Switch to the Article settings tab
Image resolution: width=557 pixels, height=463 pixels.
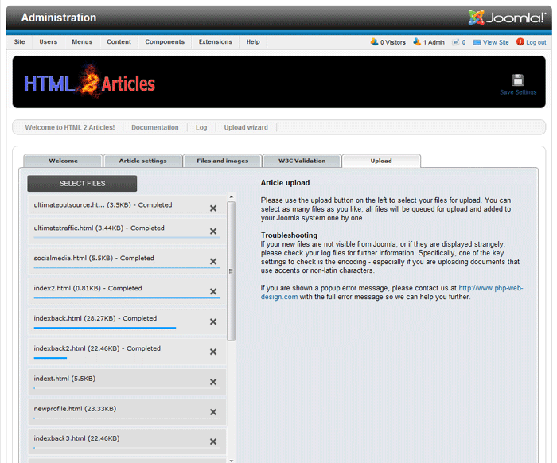[142, 161]
